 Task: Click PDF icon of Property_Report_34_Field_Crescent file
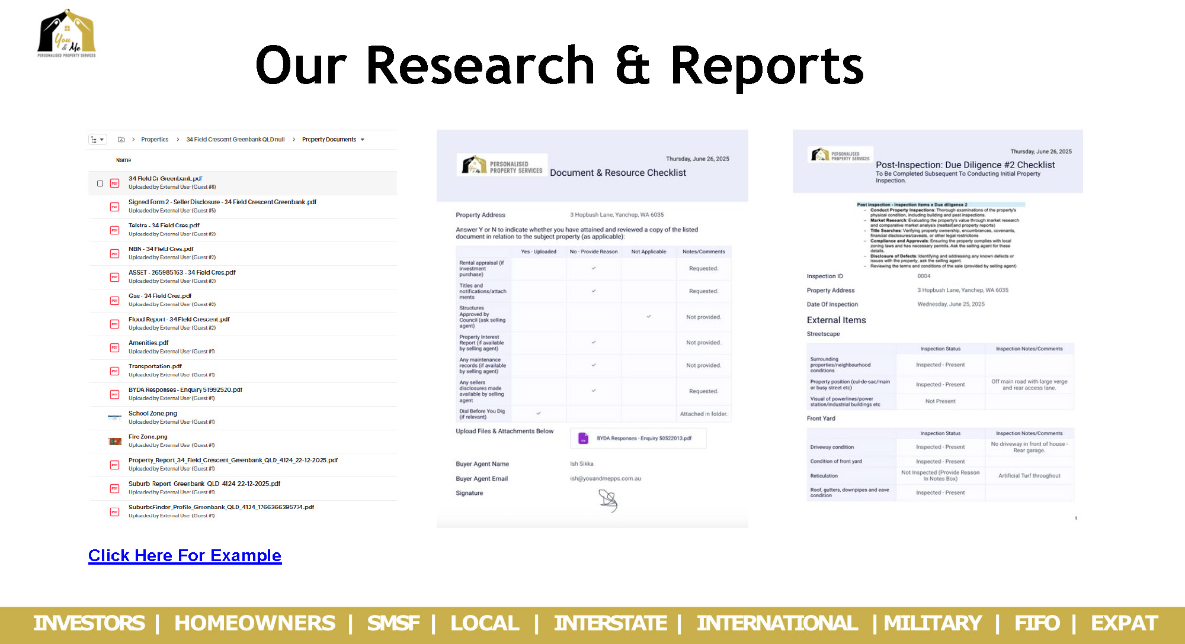115,465
